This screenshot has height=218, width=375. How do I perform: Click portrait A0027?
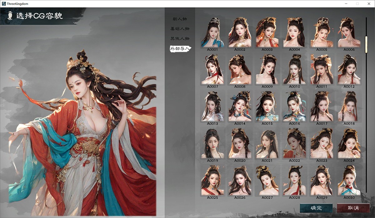pyautogui.click(x=267, y=180)
